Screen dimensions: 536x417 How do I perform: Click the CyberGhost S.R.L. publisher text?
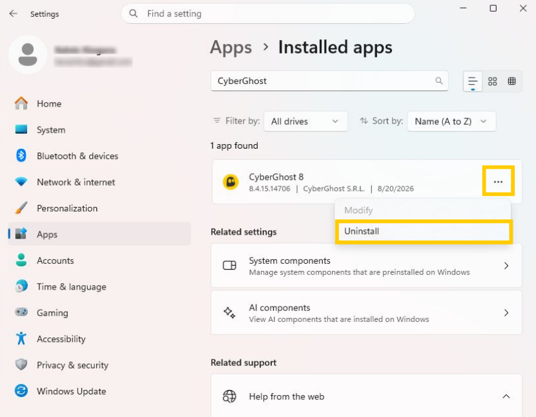(x=334, y=189)
